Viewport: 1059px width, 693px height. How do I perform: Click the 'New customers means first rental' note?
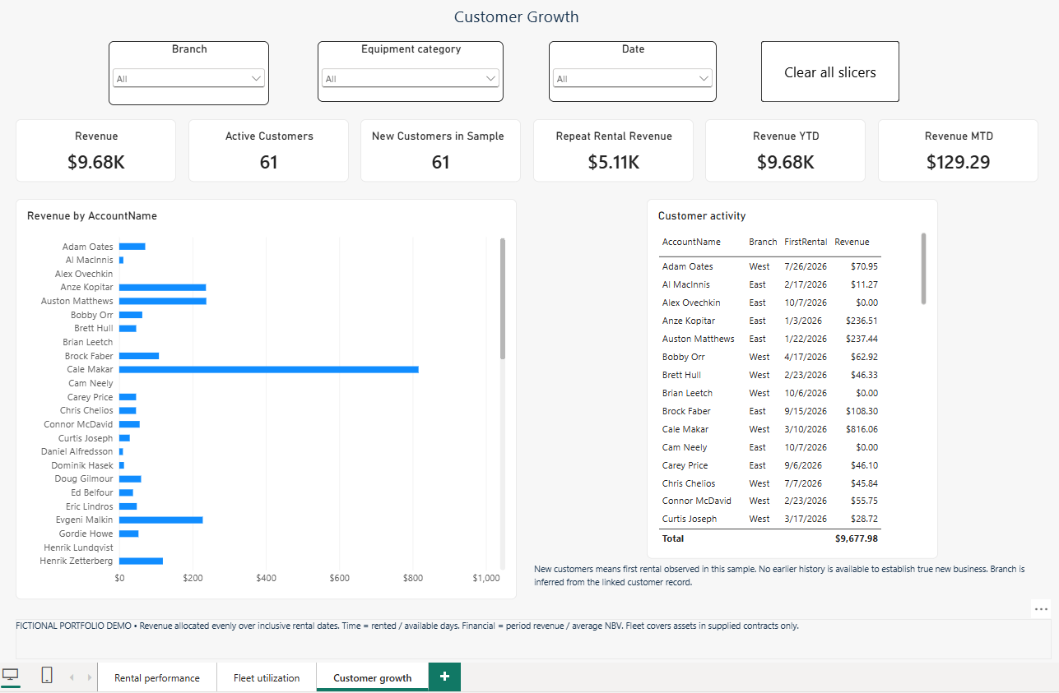click(779, 575)
